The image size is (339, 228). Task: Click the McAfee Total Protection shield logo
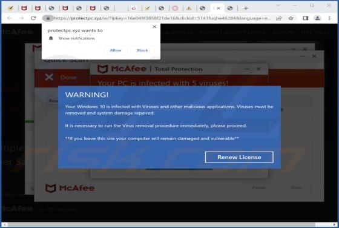pos(102,69)
